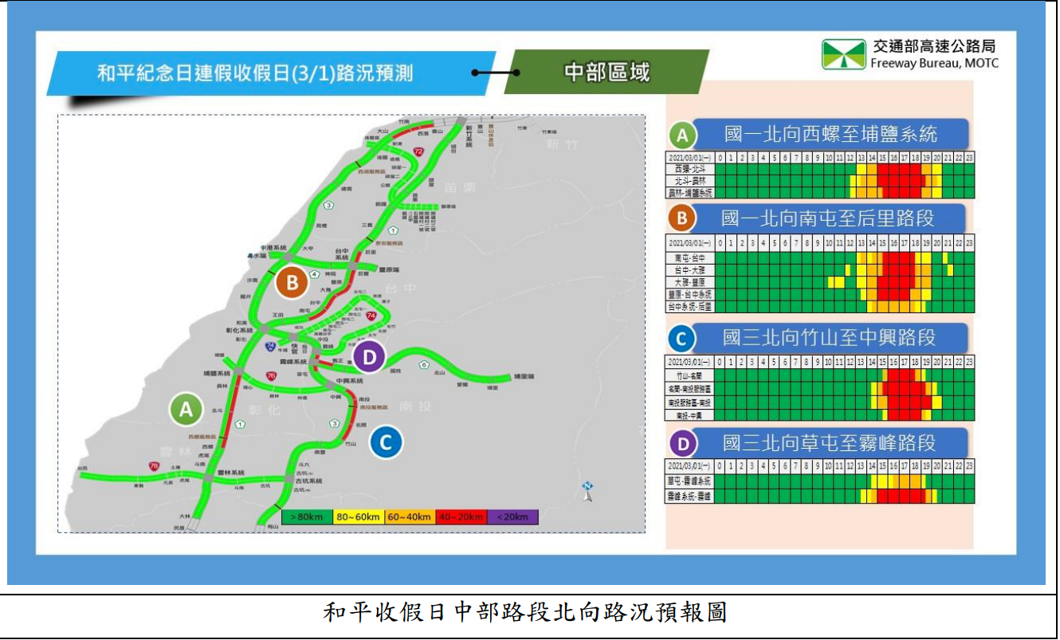This screenshot has height=640, width=1060.
Task: Click the 古坑系統 label on the map
Action: tap(308, 481)
